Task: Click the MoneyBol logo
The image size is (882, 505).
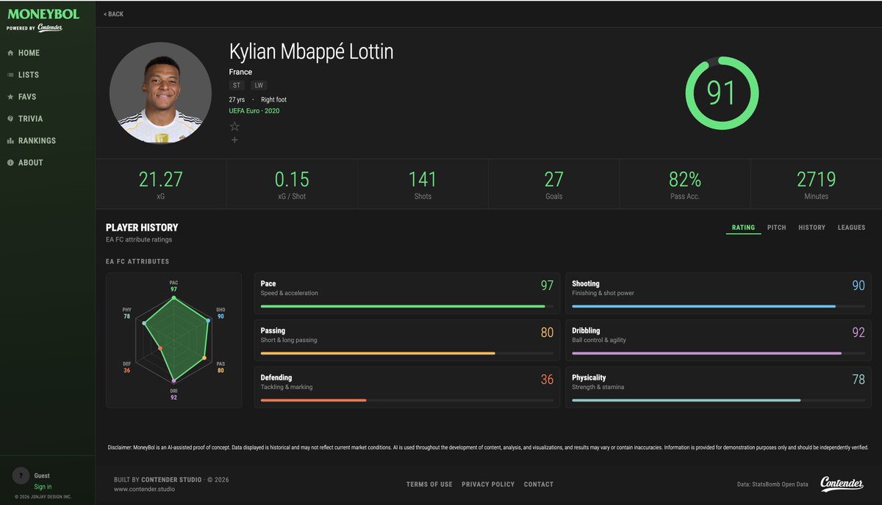Action: tap(43, 14)
